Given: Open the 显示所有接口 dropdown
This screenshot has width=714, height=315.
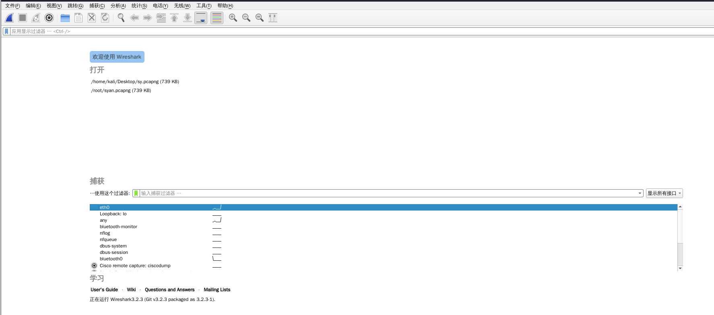Looking at the screenshot, I should pyautogui.click(x=664, y=193).
